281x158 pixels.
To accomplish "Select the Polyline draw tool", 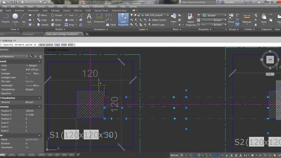I will [x=6, y=18].
